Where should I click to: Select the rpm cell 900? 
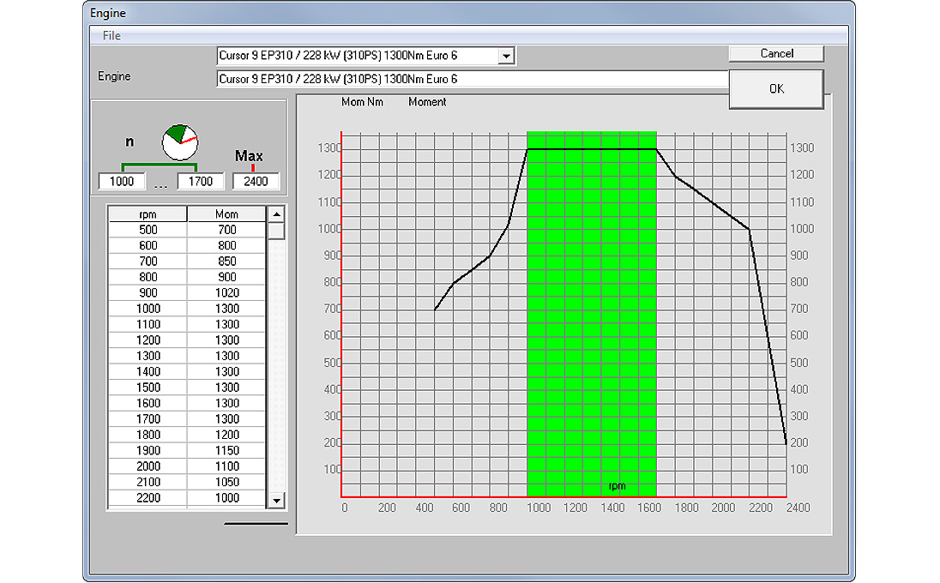point(148,293)
